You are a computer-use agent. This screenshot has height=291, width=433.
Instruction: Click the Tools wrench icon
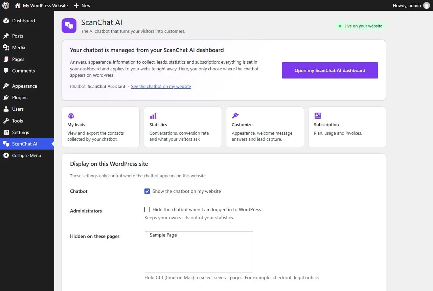pyautogui.click(x=6, y=121)
